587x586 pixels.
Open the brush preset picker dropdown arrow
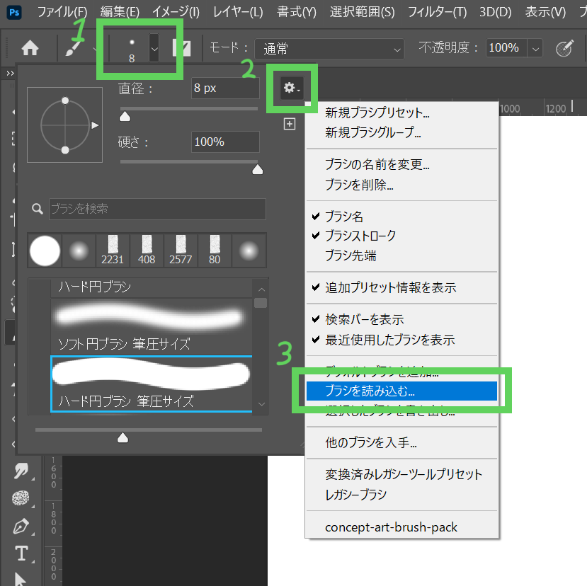pyautogui.click(x=154, y=48)
